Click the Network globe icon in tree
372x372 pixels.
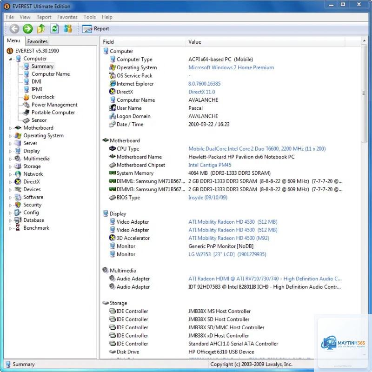click(x=18, y=174)
